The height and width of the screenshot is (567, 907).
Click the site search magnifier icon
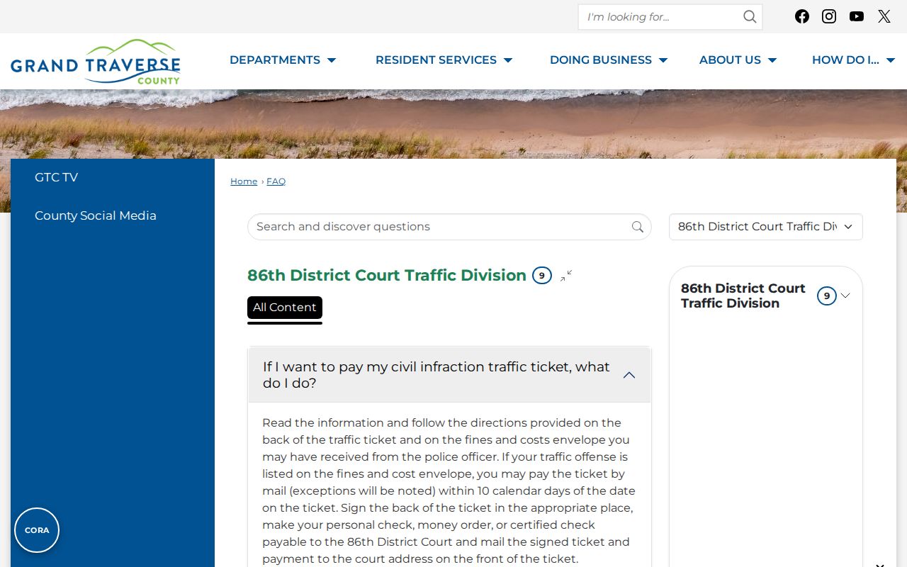click(x=750, y=17)
